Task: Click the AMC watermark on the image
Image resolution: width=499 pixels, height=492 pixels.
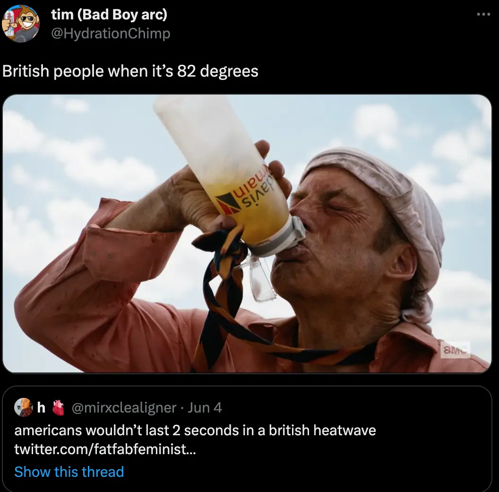Action: pyautogui.click(x=453, y=351)
